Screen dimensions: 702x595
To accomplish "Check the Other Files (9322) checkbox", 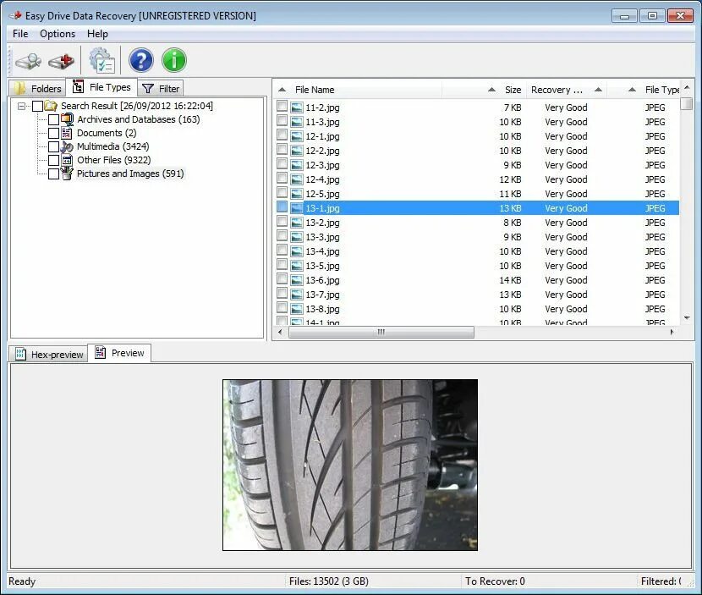I will (54, 160).
